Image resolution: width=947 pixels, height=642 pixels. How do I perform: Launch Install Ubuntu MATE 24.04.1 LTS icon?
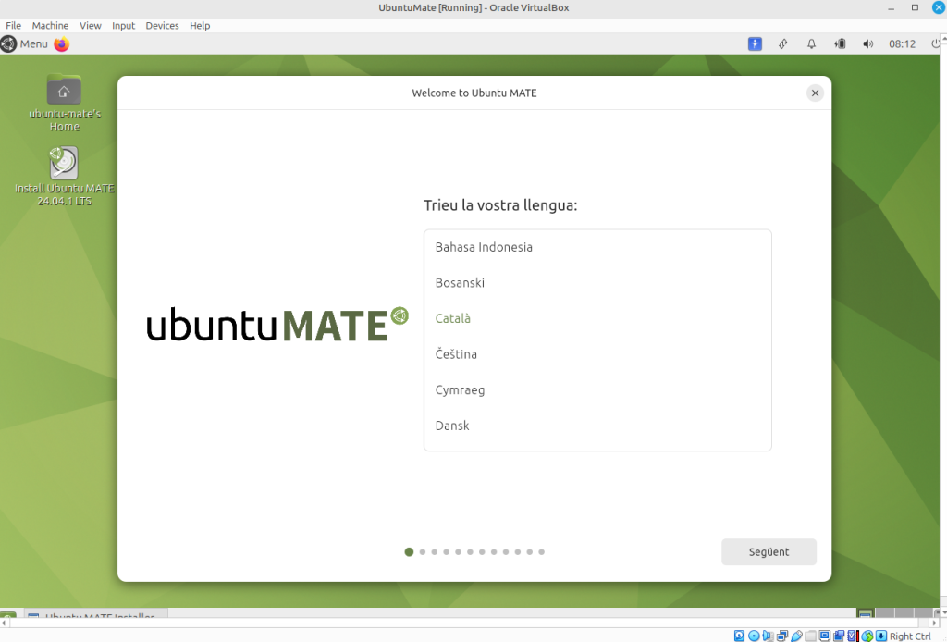[x=64, y=164]
